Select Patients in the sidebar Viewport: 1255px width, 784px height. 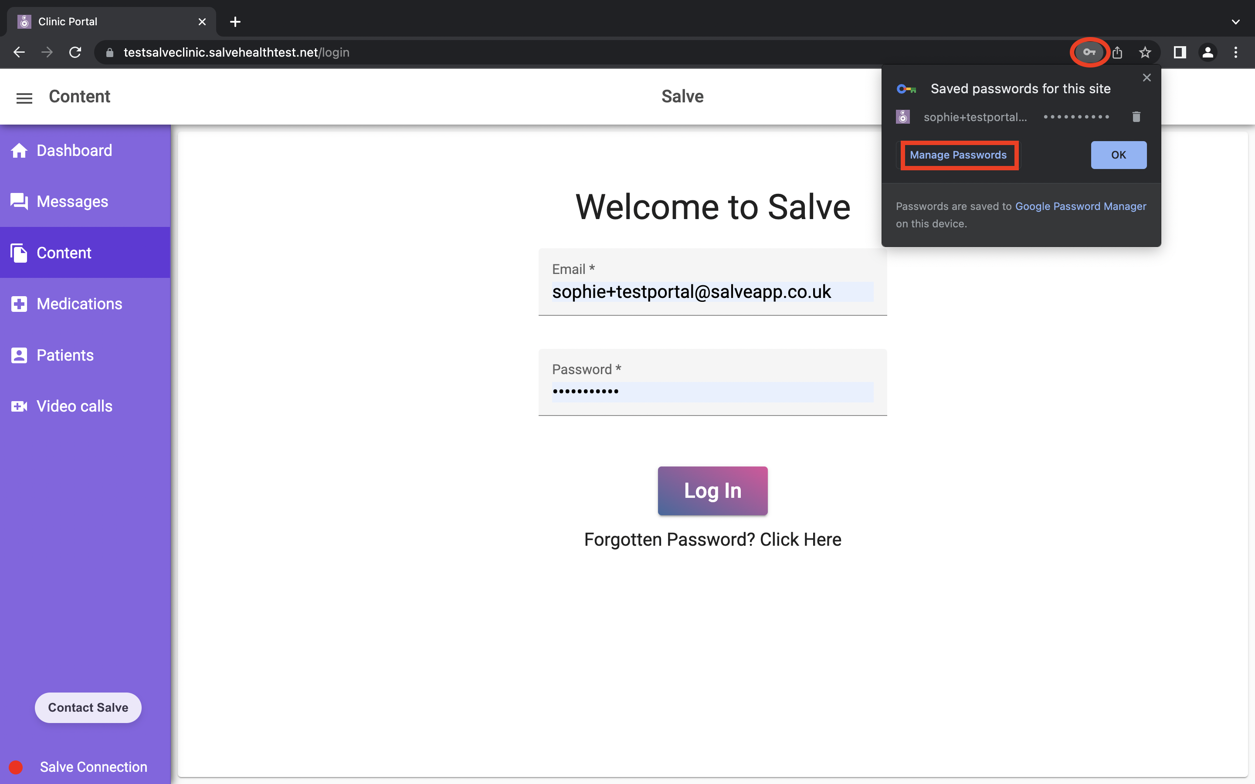click(x=65, y=355)
